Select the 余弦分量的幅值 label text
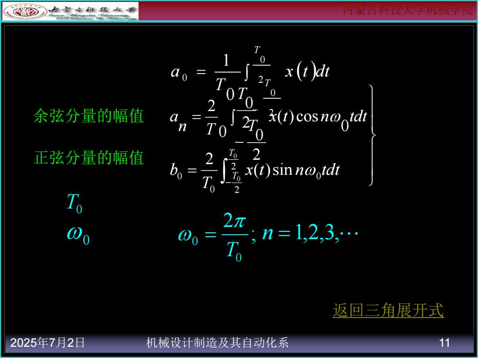The width and height of the screenshot is (478, 358). (x=88, y=116)
